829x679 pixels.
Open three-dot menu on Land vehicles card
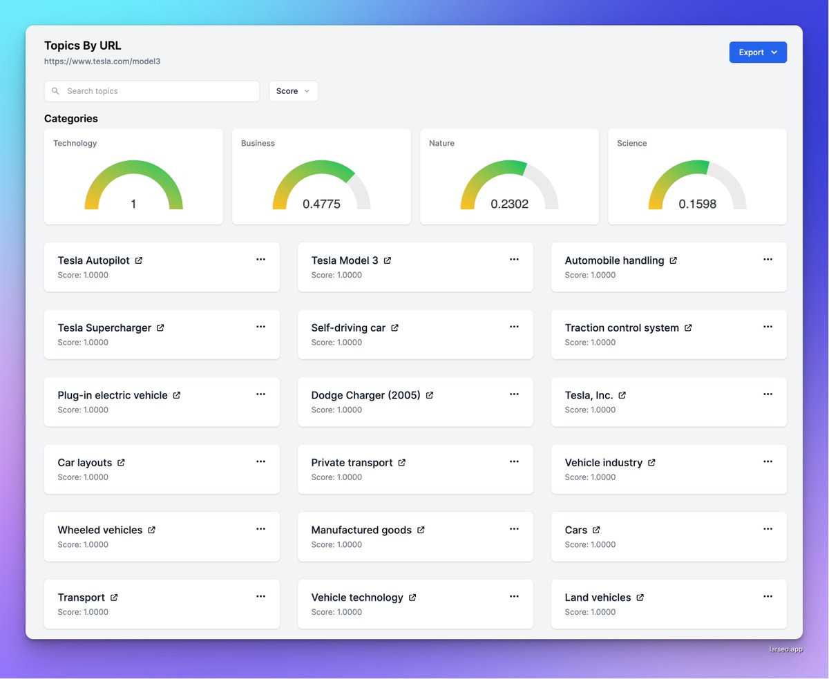pos(768,596)
